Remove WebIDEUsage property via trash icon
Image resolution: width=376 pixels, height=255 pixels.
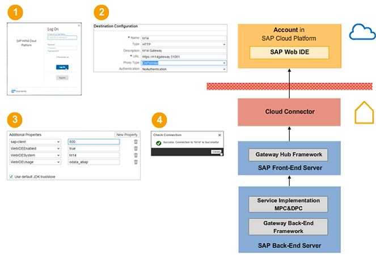click(x=135, y=162)
